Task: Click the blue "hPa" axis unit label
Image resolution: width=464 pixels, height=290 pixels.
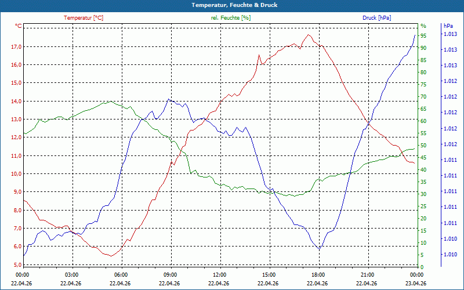Action: click(x=448, y=26)
